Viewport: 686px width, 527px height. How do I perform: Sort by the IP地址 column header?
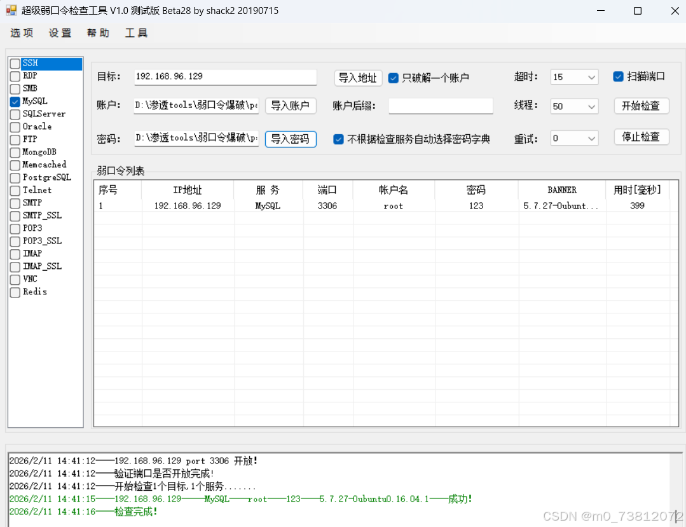click(x=188, y=190)
